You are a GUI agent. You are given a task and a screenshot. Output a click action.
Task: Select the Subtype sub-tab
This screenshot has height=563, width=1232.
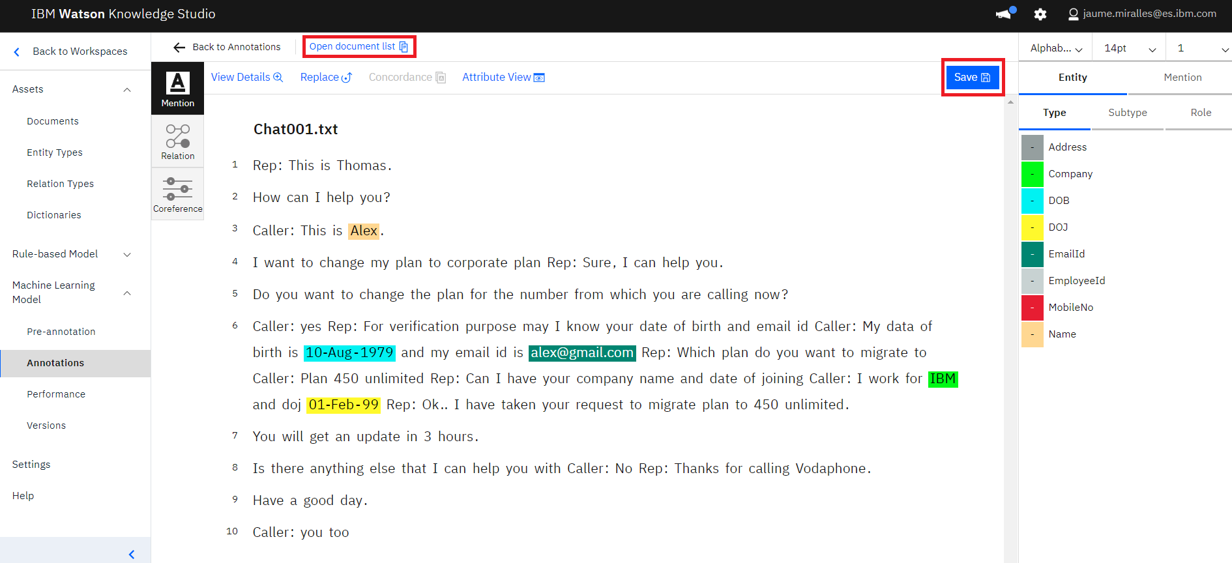1127,113
